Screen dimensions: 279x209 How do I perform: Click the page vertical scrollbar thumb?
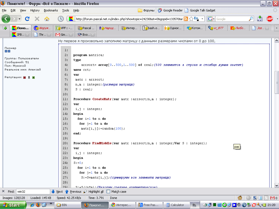277,83
